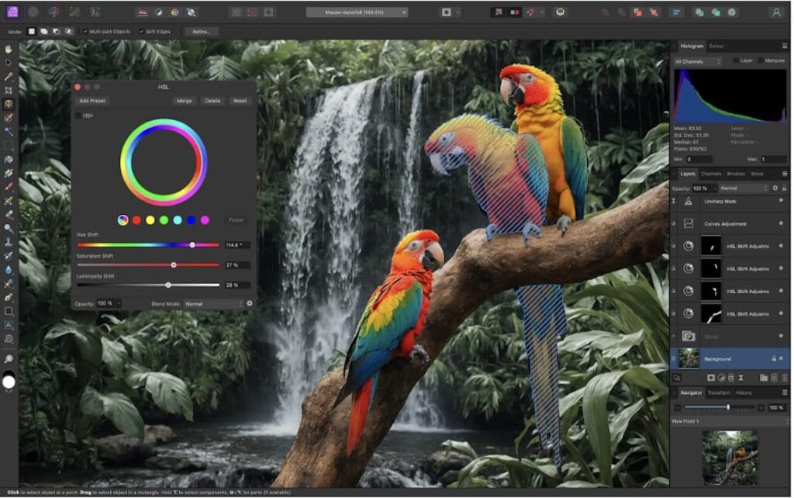
Task: Enable the HSV checkbox
Action: (x=78, y=116)
